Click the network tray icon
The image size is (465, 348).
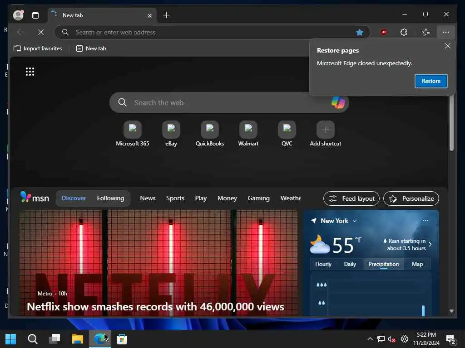[x=381, y=339]
